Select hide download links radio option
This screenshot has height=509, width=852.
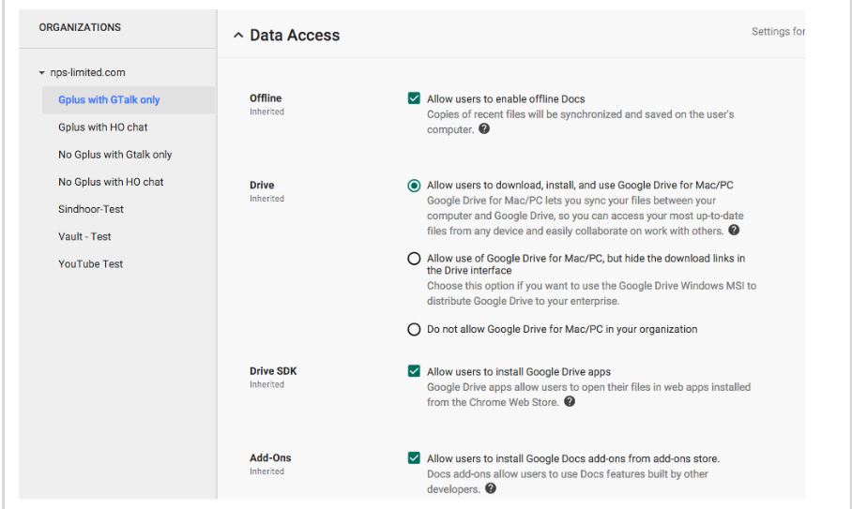(414, 259)
